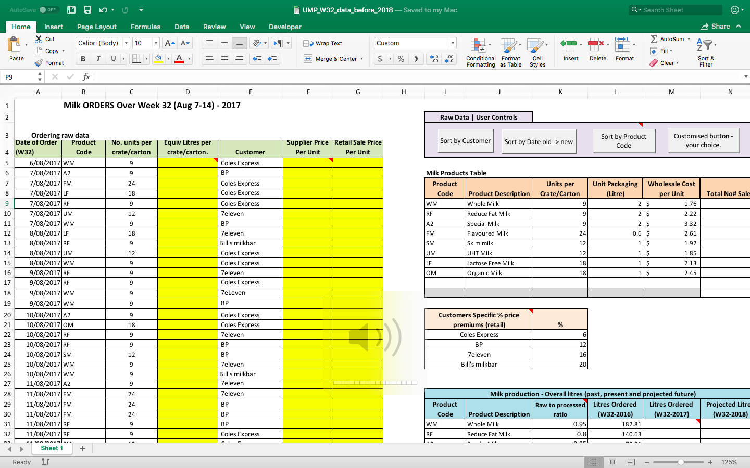This screenshot has height=468, width=750.
Task: Switch to the Formulas ribbon tab
Action: [145, 27]
